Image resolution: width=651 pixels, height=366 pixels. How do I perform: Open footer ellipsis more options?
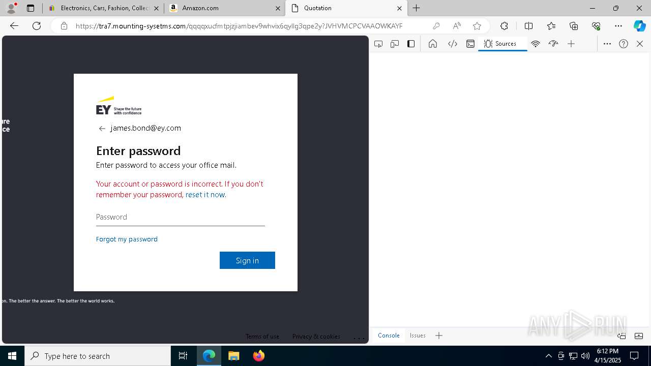click(359, 337)
